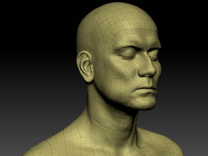Select the nose tip on the head mesh
This screenshot has height=156, width=208.
tap(152, 71)
